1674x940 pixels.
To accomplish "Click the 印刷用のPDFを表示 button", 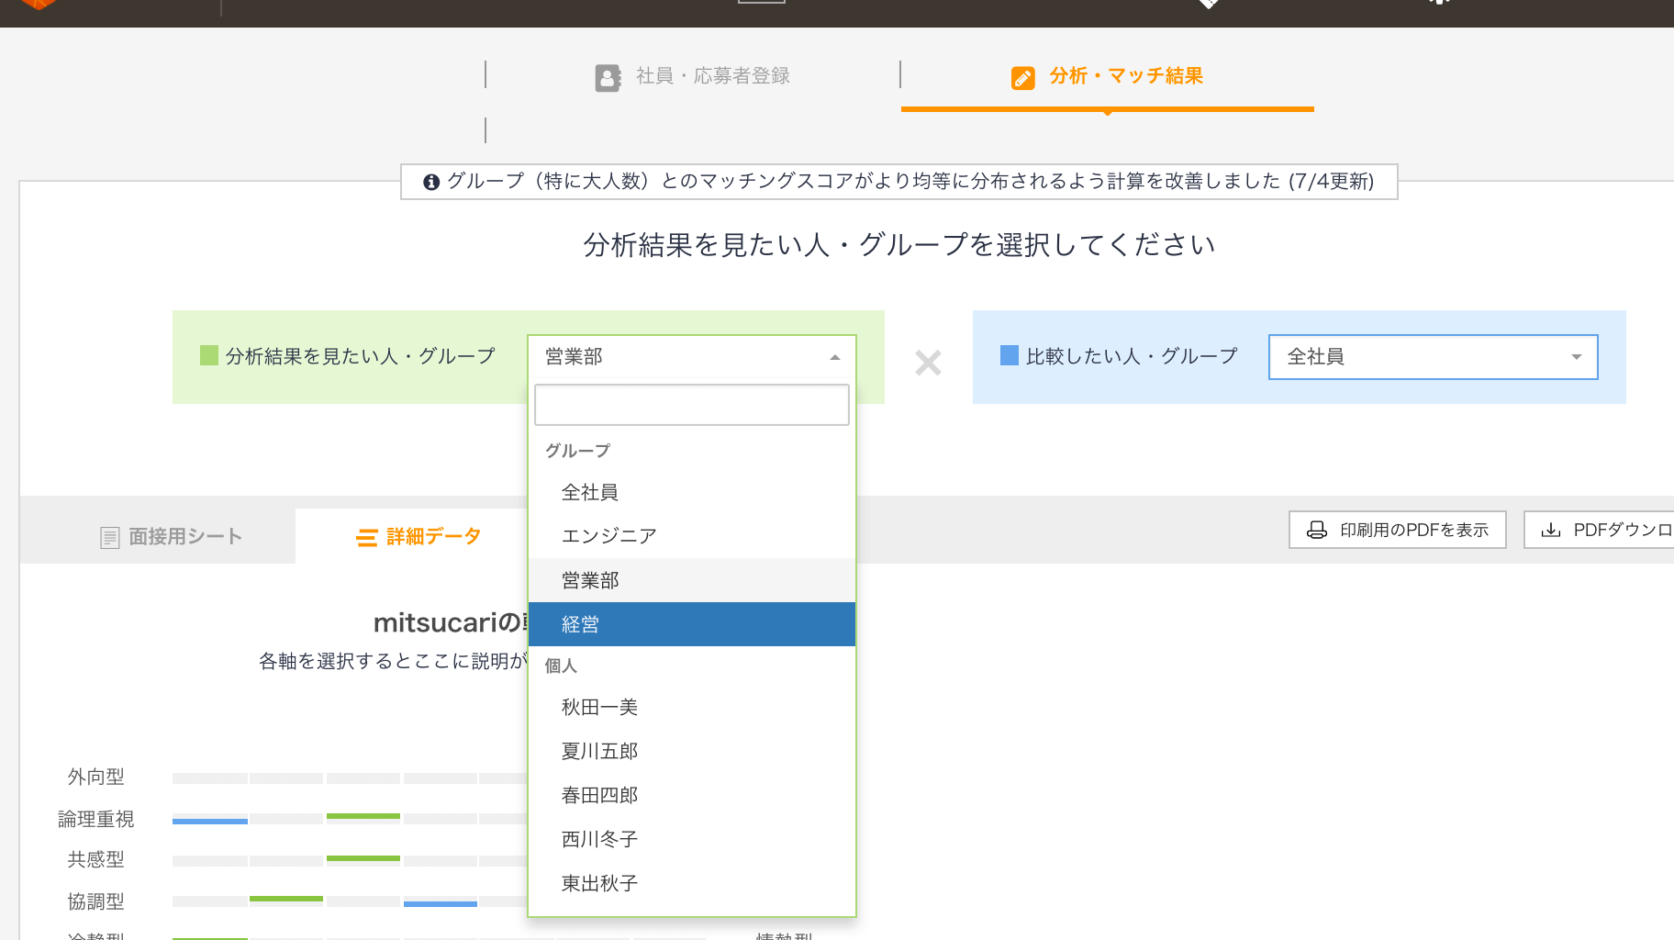I will [1397, 530].
